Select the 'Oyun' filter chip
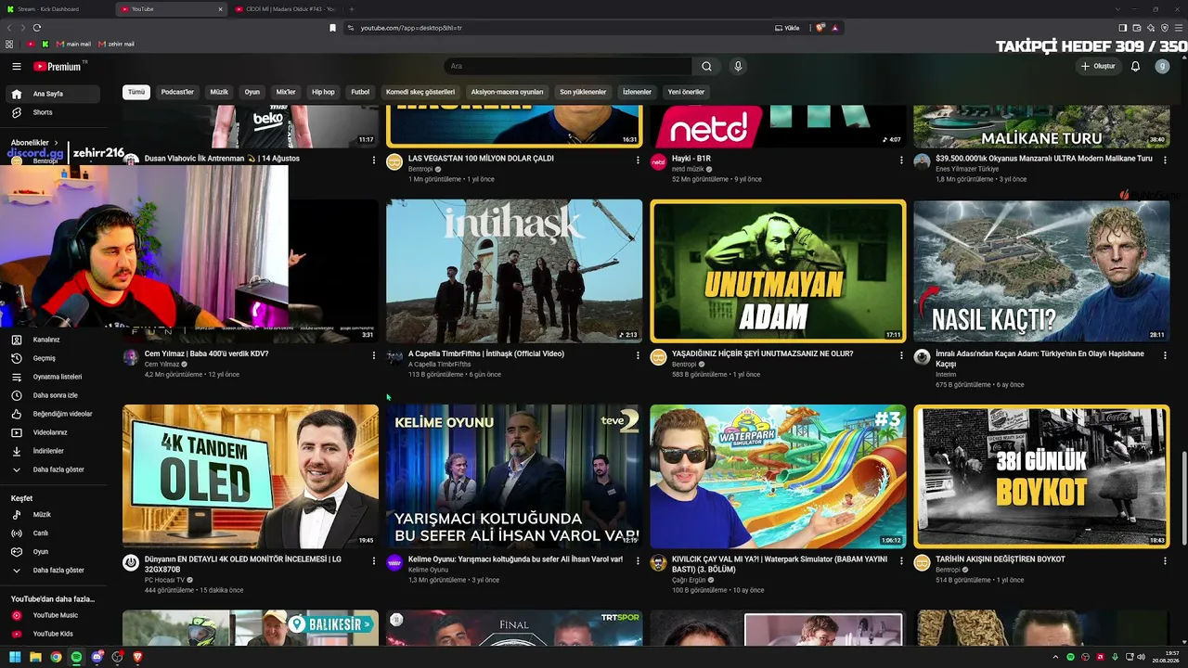Screen dimensions: 1188x668 pyautogui.click(x=252, y=92)
